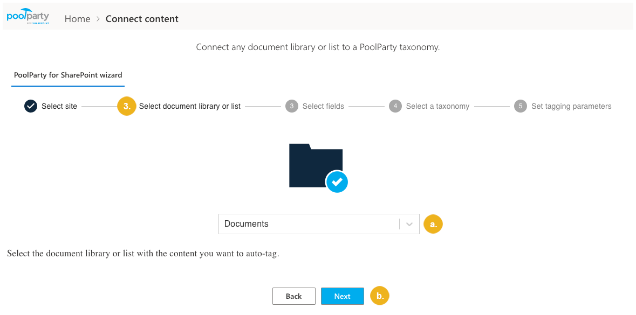Select the 'Select site' step label

[59, 106]
